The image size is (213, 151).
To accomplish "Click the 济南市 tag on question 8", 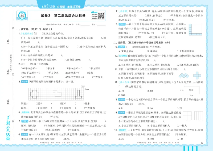I will (122, 24).
